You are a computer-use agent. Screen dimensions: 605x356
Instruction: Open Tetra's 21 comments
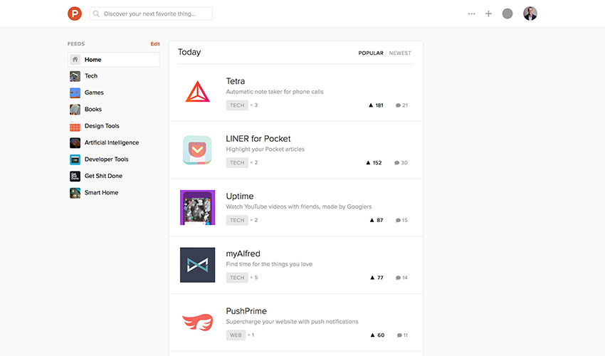pyautogui.click(x=401, y=105)
